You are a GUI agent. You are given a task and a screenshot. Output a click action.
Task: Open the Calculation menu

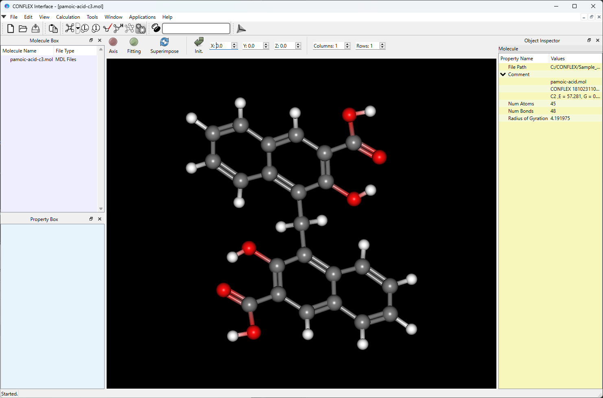click(x=68, y=17)
